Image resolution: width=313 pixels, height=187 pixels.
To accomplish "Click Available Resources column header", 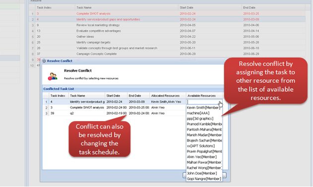I will [204, 96].
